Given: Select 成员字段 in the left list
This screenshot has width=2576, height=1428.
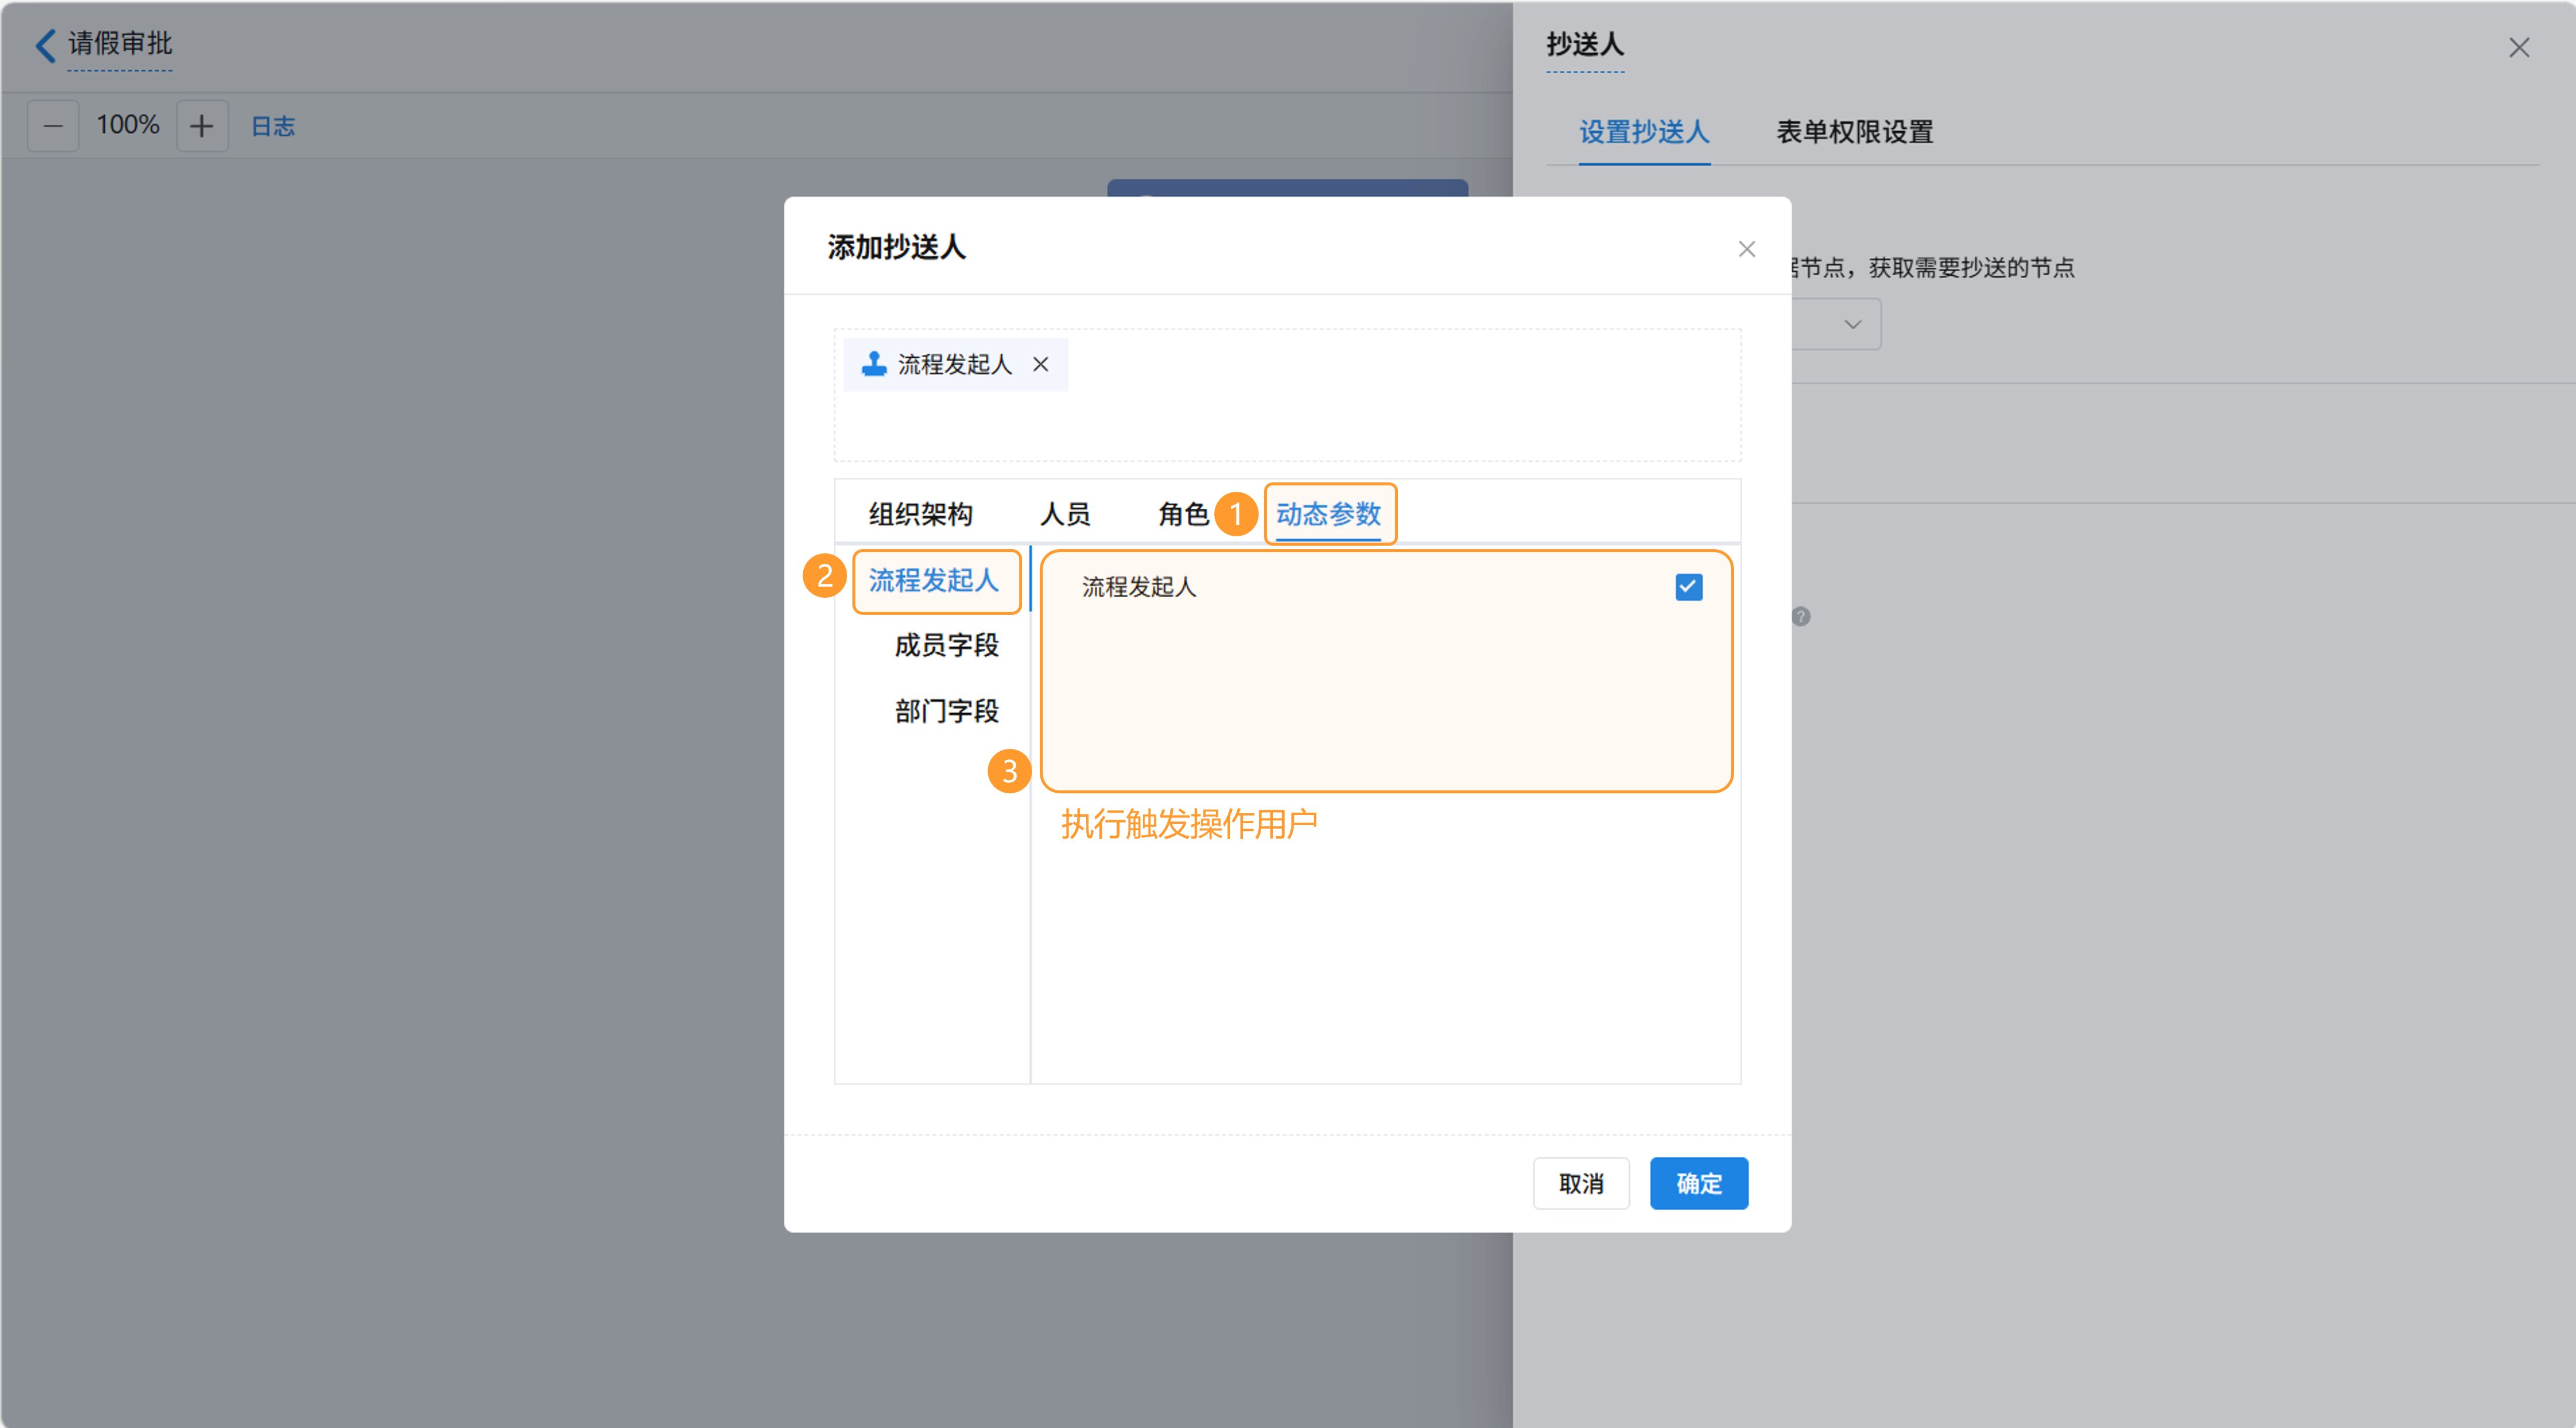Looking at the screenshot, I should point(946,645).
